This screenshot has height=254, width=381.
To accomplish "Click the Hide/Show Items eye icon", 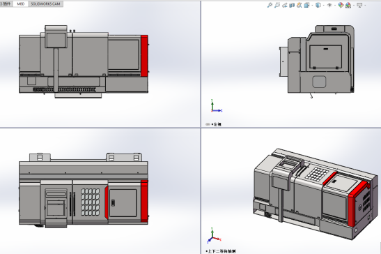I will click(x=329, y=5).
